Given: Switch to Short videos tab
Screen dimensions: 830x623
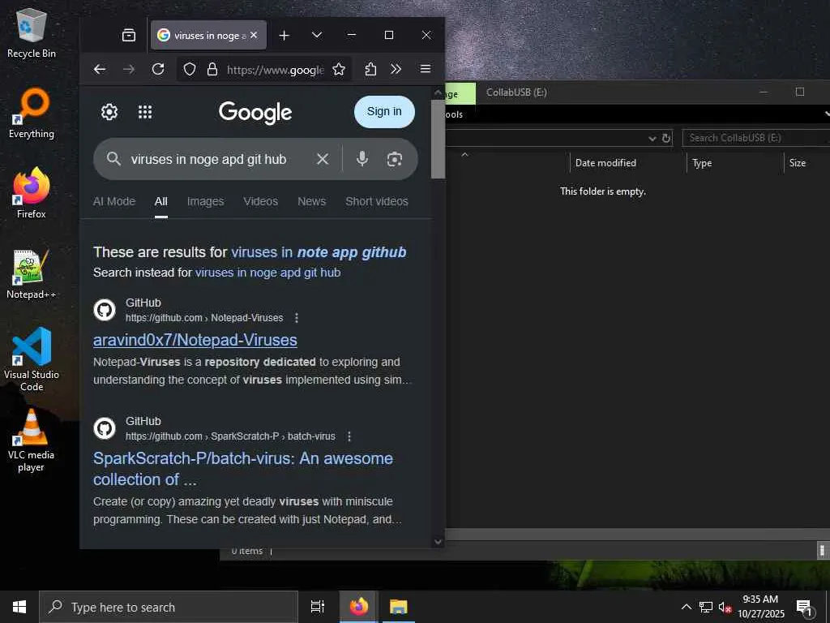Looking at the screenshot, I should click(377, 201).
